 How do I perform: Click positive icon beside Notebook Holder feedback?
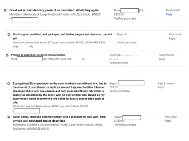pyautogui.click(x=5, y=10)
